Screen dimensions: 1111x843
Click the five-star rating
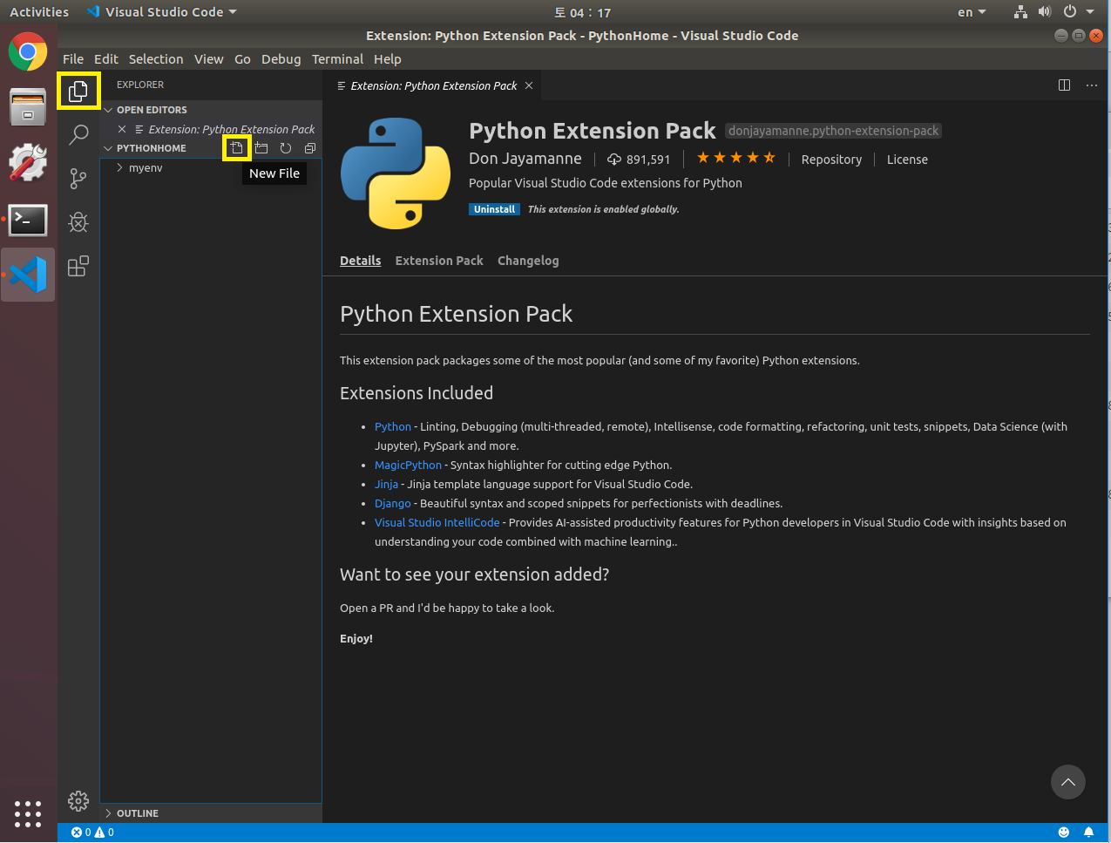[x=735, y=158]
